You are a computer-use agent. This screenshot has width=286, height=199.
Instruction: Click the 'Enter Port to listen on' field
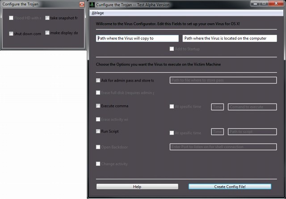[x=223, y=147]
